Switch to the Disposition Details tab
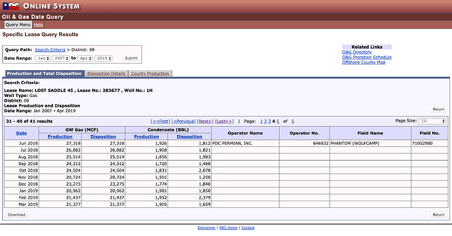452x236 pixels. point(106,73)
